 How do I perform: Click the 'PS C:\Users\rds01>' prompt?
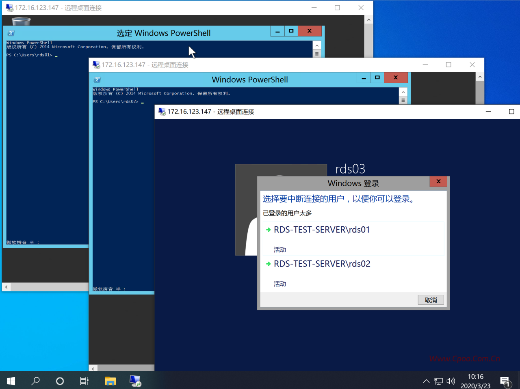pos(29,55)
